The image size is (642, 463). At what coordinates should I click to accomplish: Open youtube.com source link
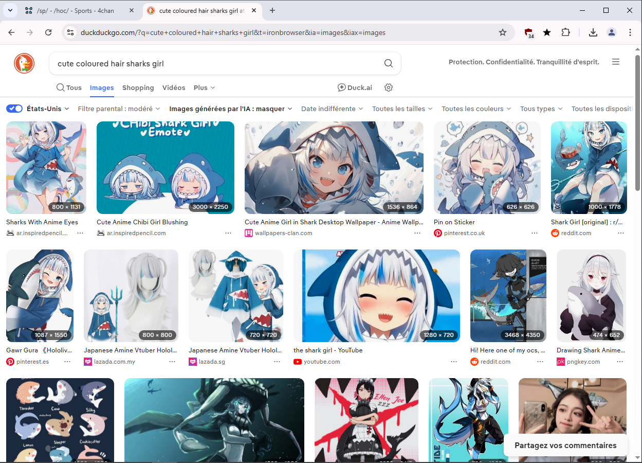point(322,362)
